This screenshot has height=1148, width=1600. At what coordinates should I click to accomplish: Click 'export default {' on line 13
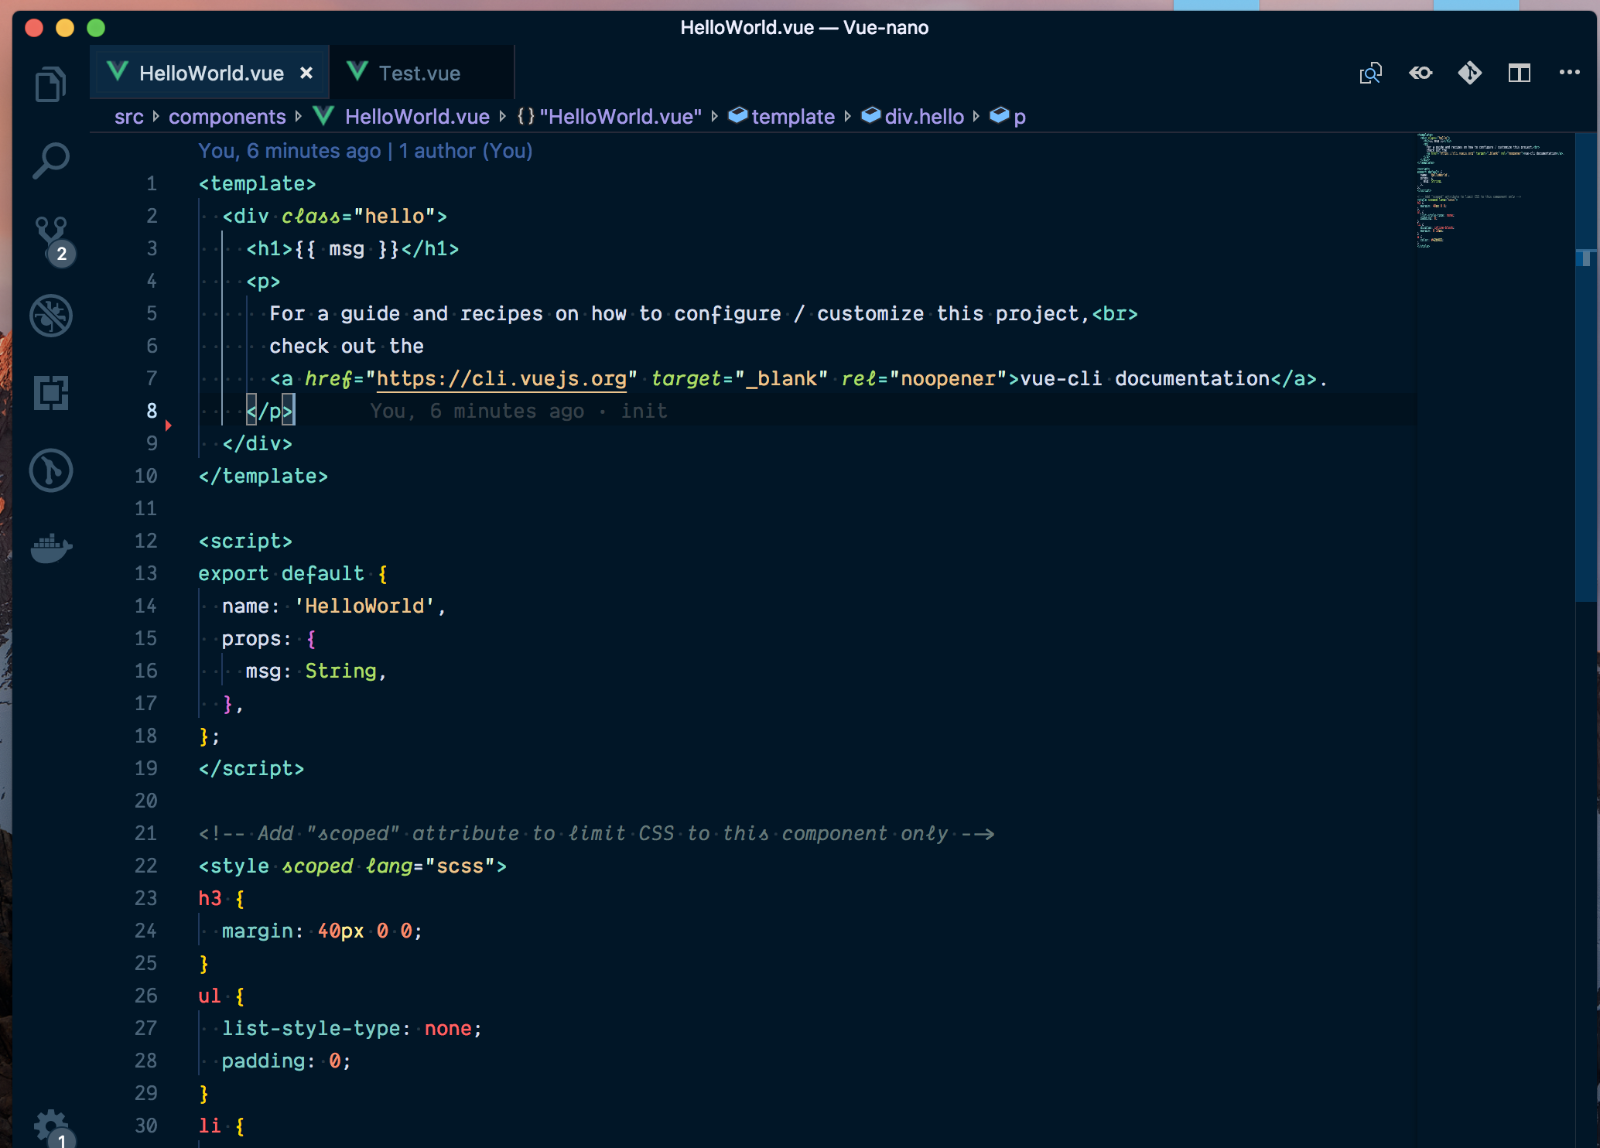point(293,573)
